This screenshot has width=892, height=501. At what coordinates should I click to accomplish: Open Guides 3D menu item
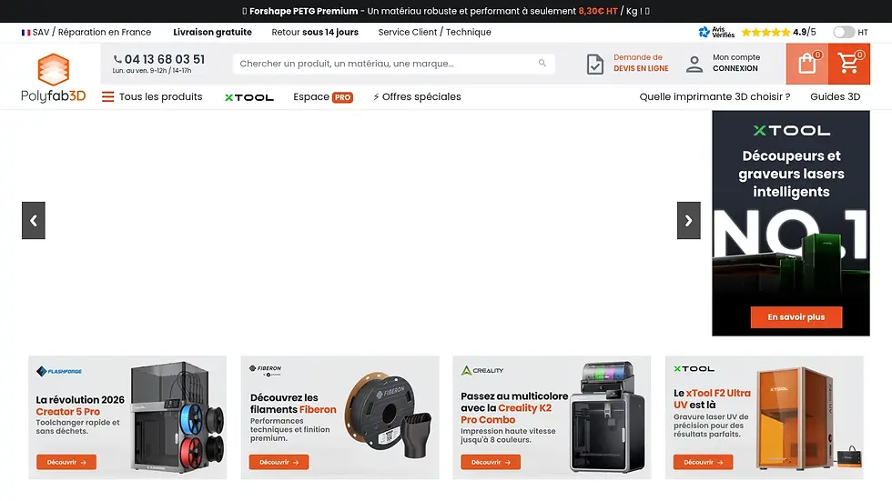836,97
